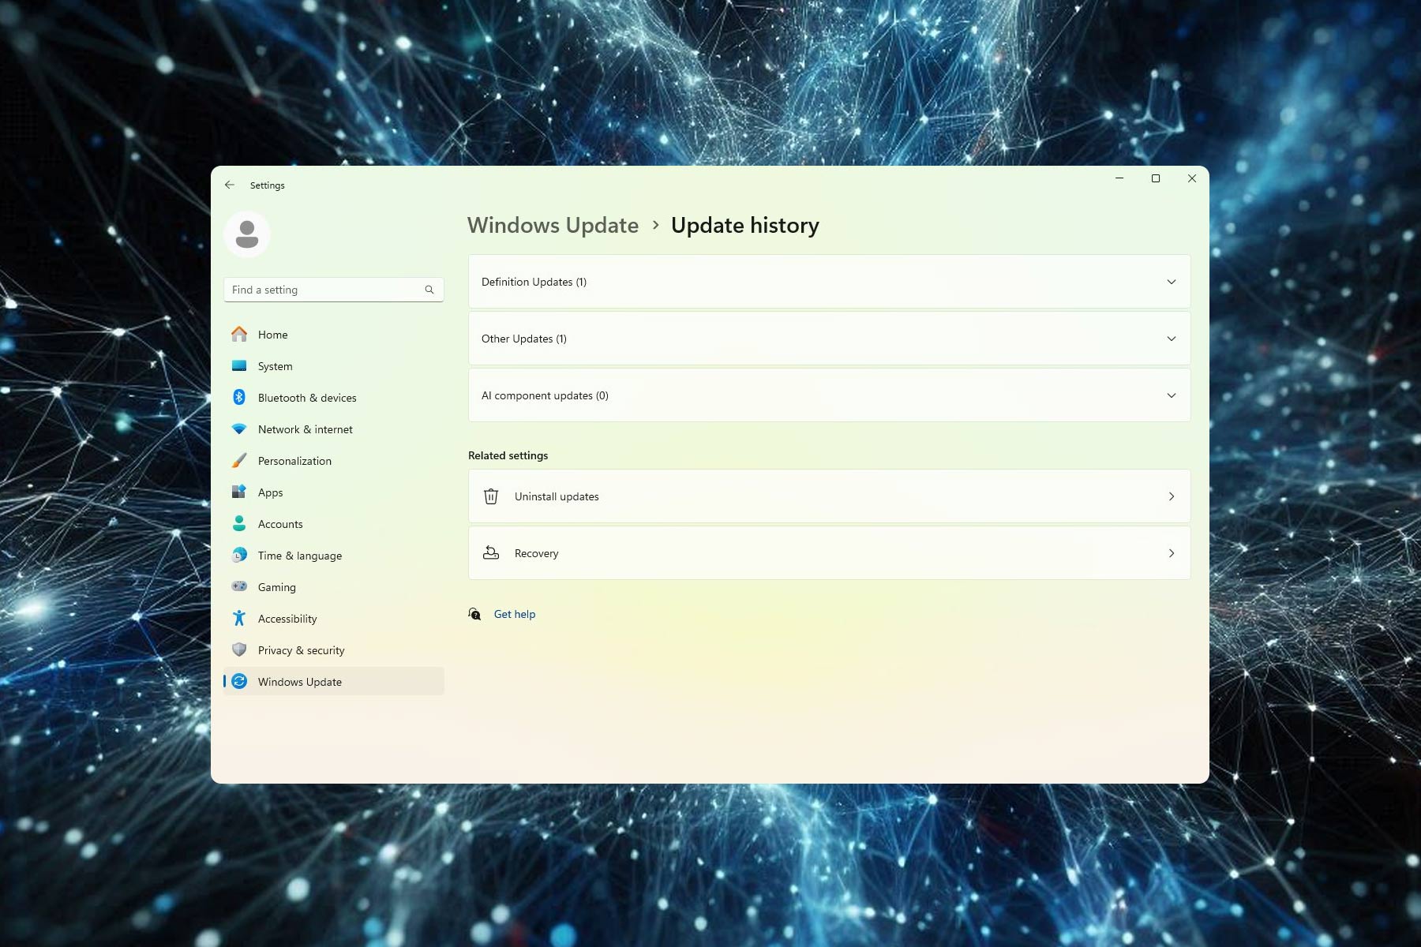This screenshot has height=947, width=1421.
Task: Click the back arrow in Settings
Action: (x=230, y=185)
